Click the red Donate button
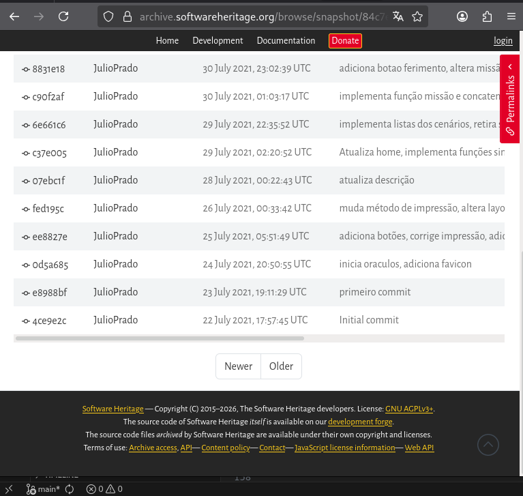The height and width of the screenshot is (496, 523). 345,41
